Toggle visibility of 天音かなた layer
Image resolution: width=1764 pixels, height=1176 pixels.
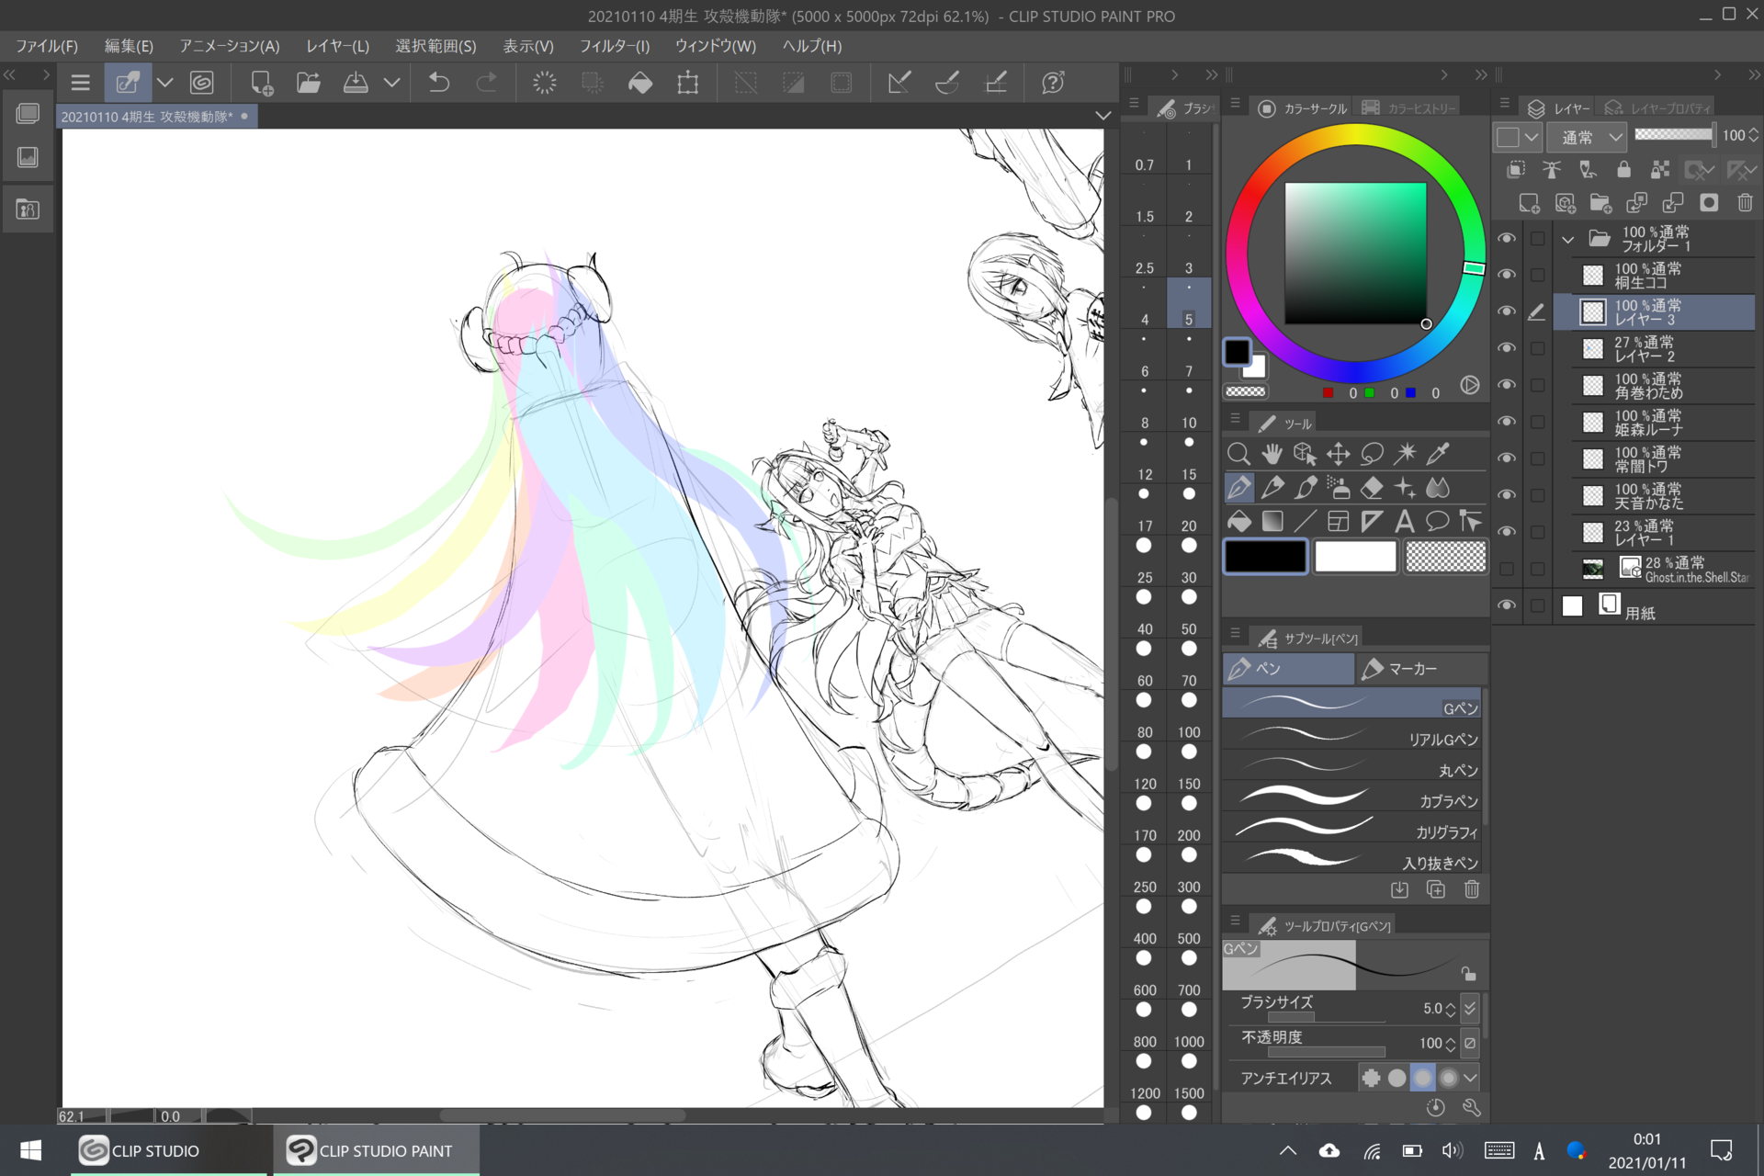click(1507, 495)
